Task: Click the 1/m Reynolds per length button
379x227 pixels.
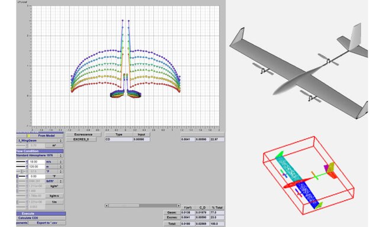Action: tap(54, 202)
